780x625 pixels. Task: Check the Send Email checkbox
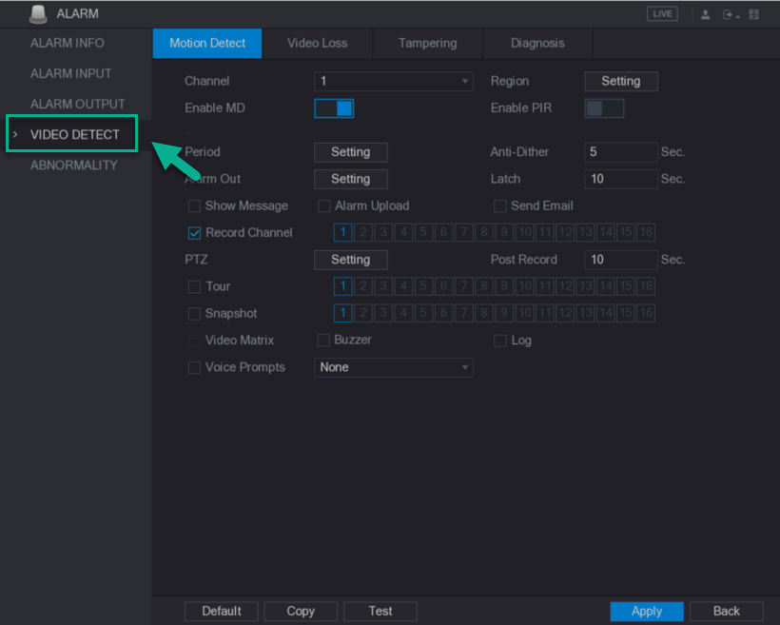click(500, 206)
